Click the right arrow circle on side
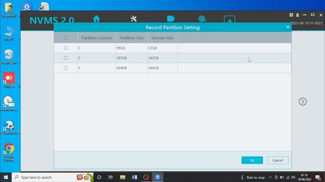The height and width of the screenshot is (182, 325). [303, 102]
